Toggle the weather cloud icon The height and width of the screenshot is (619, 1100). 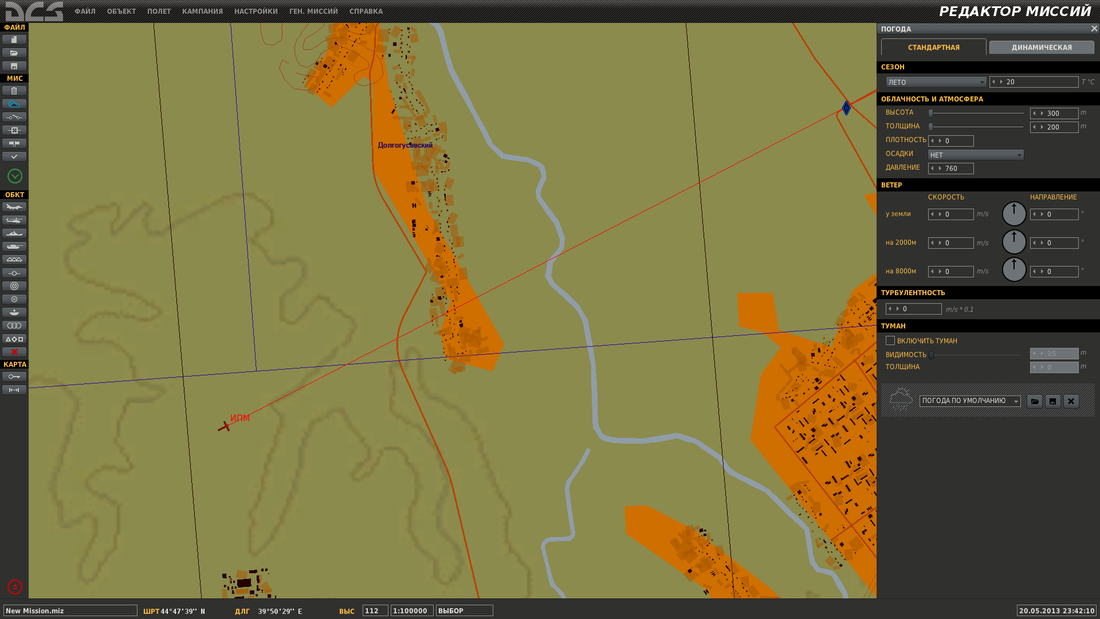[14, 104]
